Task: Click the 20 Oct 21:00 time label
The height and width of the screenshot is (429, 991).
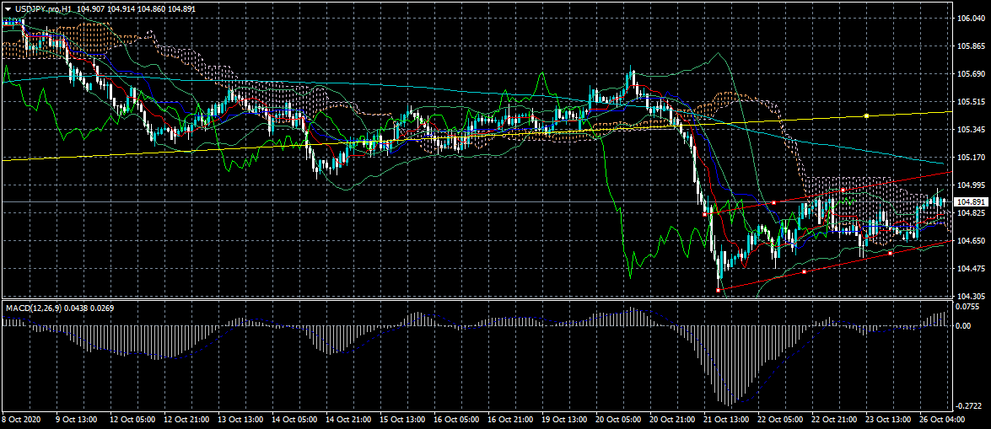Action: coord(673,420)
